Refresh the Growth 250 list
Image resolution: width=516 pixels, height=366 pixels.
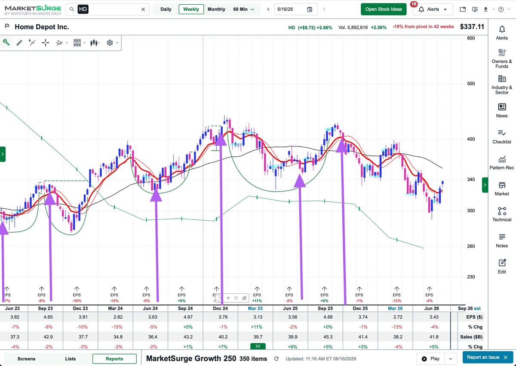click(x=276, y=359)
